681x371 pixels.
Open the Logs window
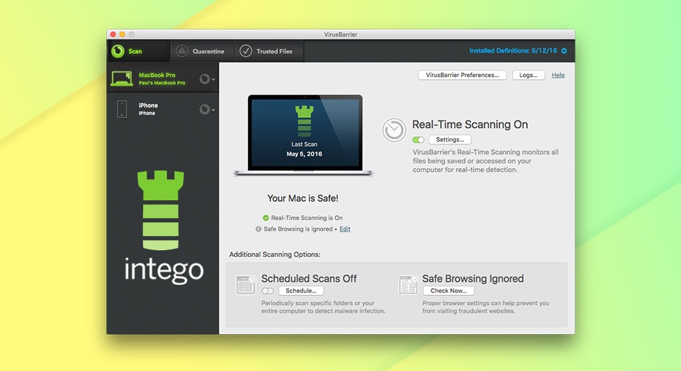[528, 75]
